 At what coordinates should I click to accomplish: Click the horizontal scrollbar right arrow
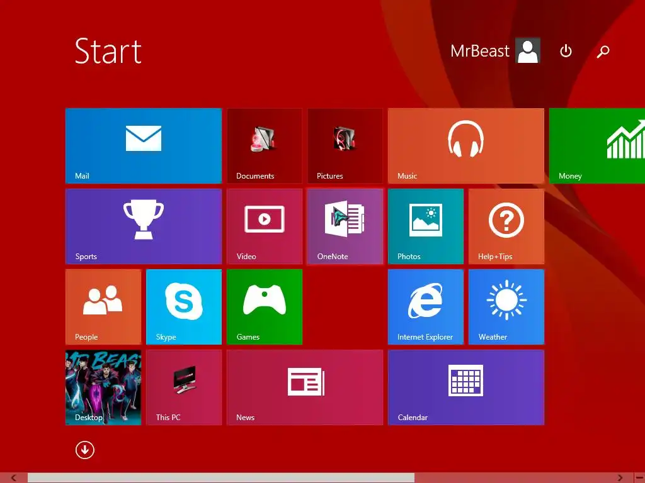click(620, 478)
